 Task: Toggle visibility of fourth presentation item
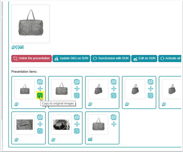150,82
